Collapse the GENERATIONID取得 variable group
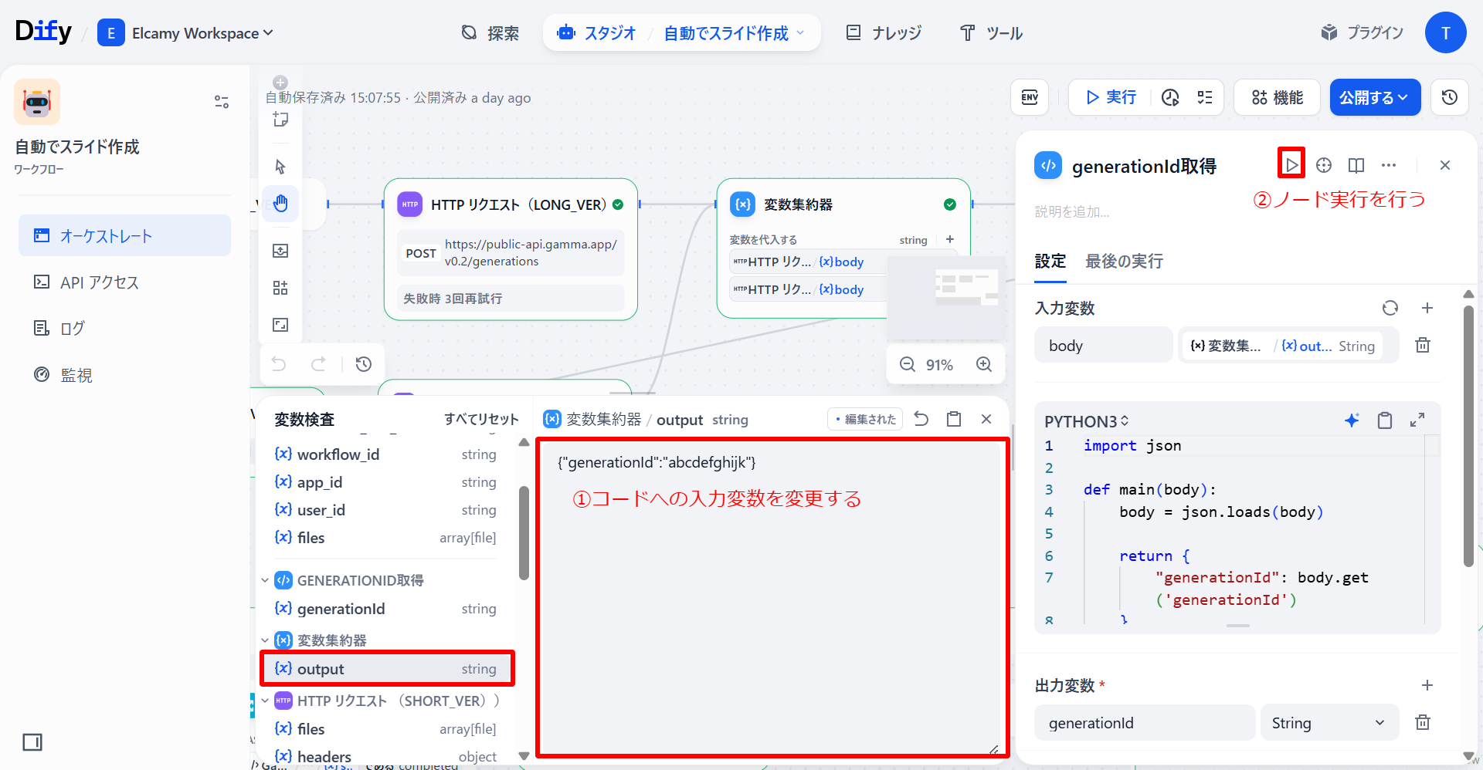Image resolution: width=1483 pixels, height=770 pixels. click(x=265, y=580)
